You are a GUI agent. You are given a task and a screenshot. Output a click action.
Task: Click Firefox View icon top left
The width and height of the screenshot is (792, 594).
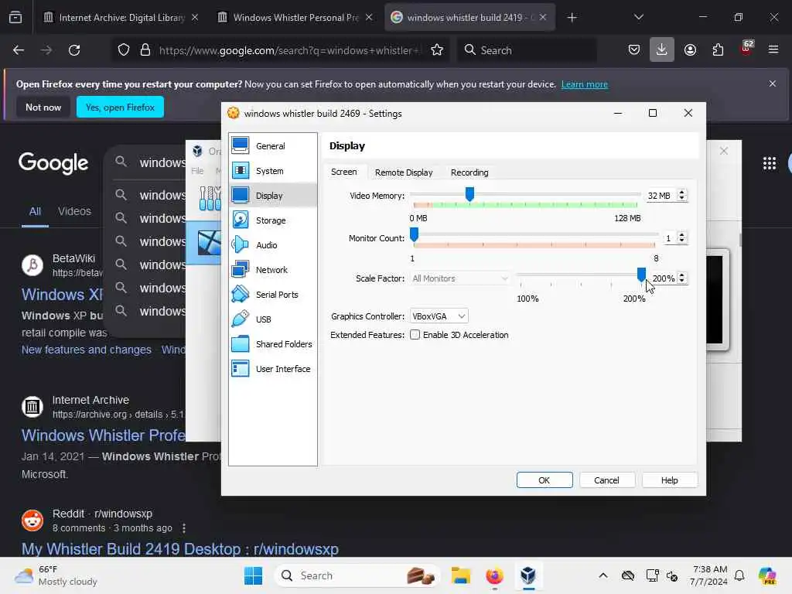15,17
